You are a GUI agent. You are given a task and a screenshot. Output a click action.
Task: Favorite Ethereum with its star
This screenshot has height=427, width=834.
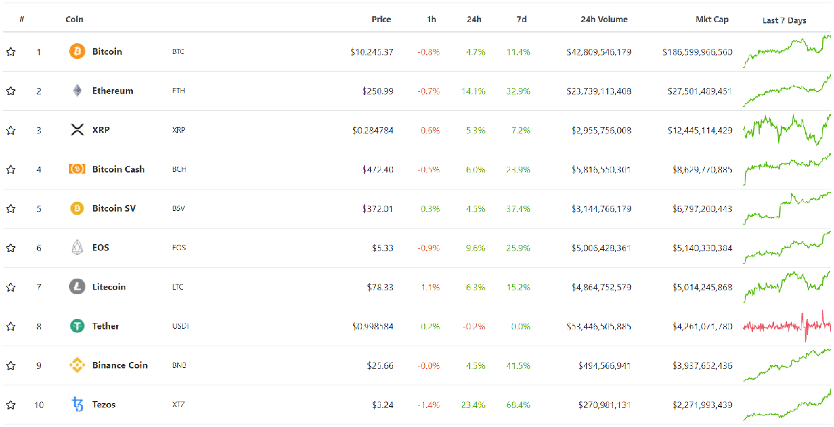[10, 91]
